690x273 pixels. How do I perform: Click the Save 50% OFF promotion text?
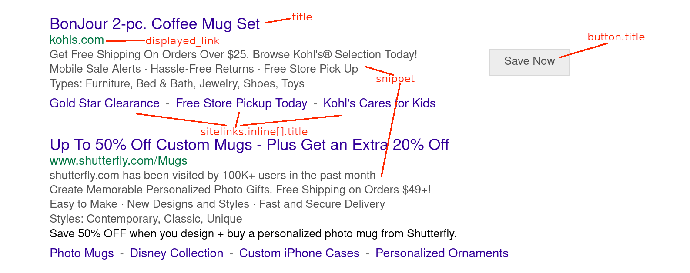[253, 233]
